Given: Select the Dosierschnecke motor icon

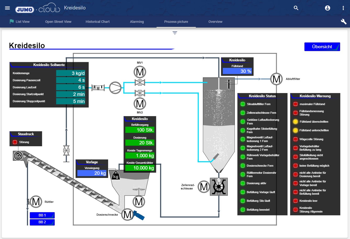Looking at the screenshot, I should pos(128,215).
